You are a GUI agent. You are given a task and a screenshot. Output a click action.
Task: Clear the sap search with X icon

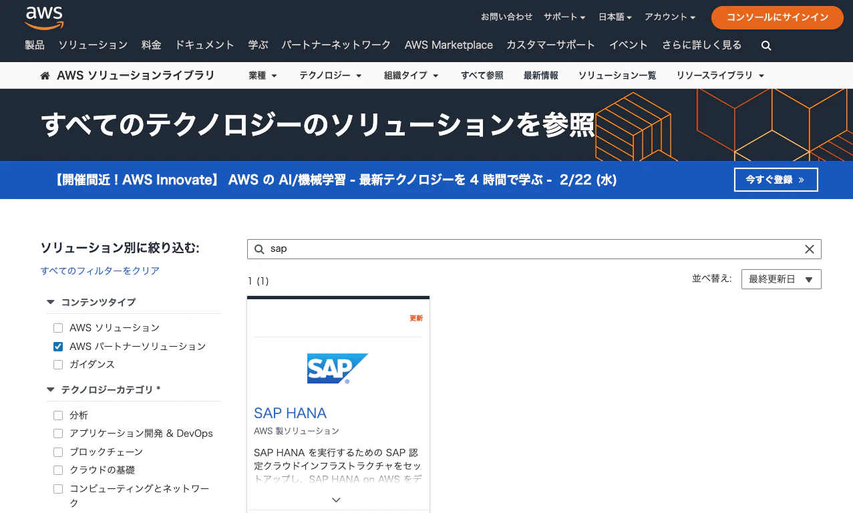(x=809, y=249)
